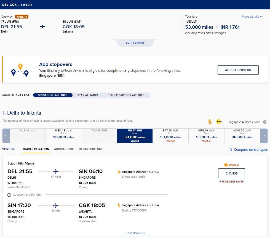Click the Soekarno Intl airport name
The image size is (270, 238).
coord(87,221)
